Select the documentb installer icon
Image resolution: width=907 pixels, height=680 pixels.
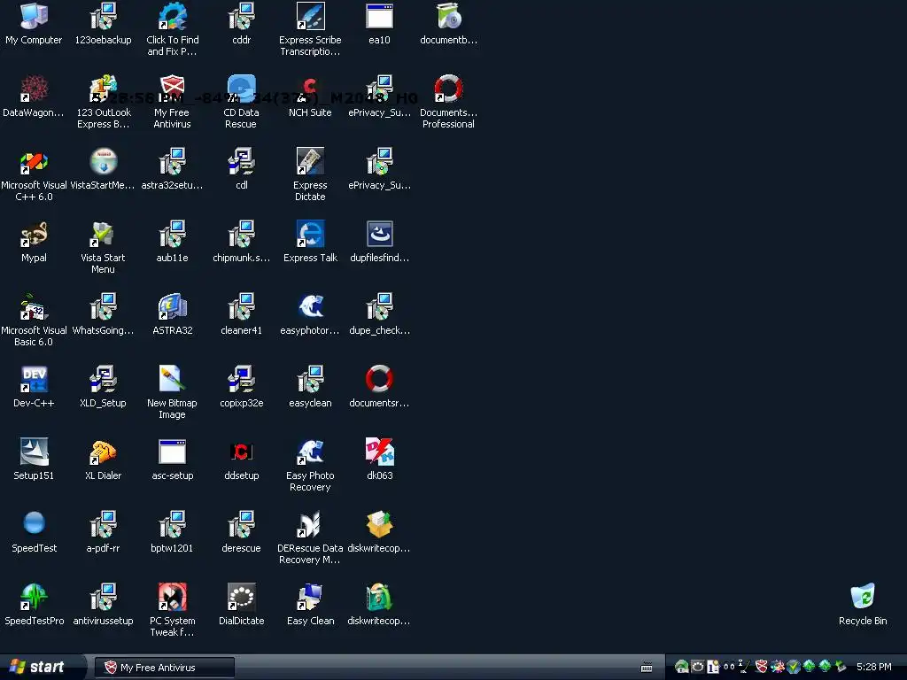(448, 24)
